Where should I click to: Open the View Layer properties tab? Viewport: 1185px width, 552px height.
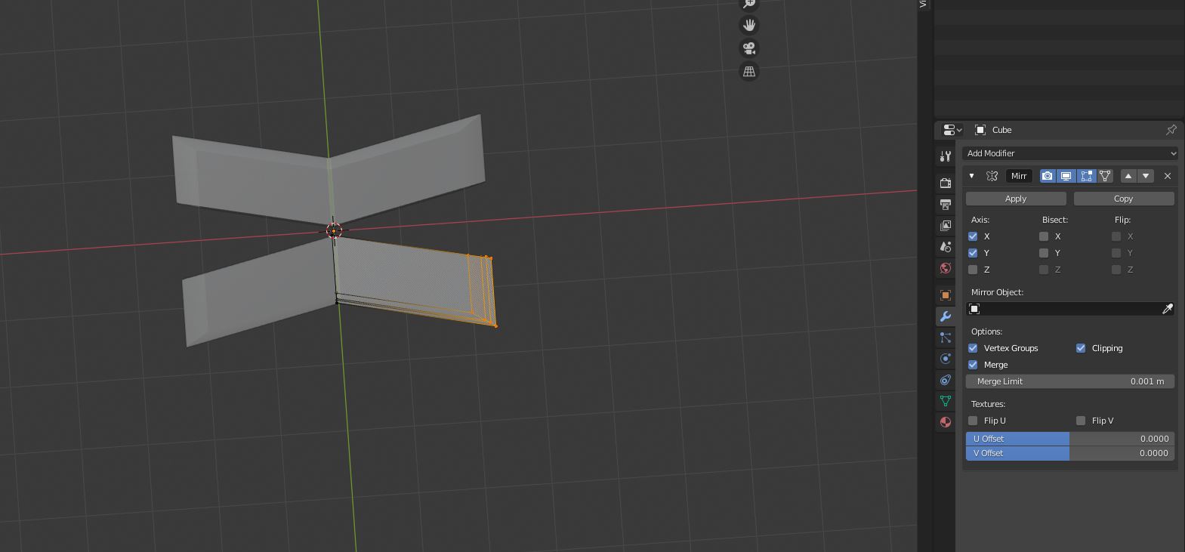click(946, 225)
